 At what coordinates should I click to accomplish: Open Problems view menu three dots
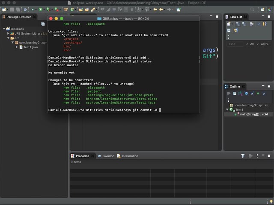[x=257, y=156]
